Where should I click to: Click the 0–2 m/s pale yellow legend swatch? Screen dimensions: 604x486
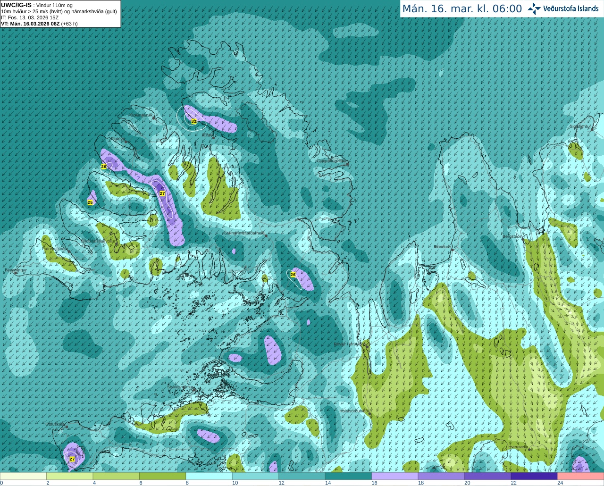click(x=24, y=476)
